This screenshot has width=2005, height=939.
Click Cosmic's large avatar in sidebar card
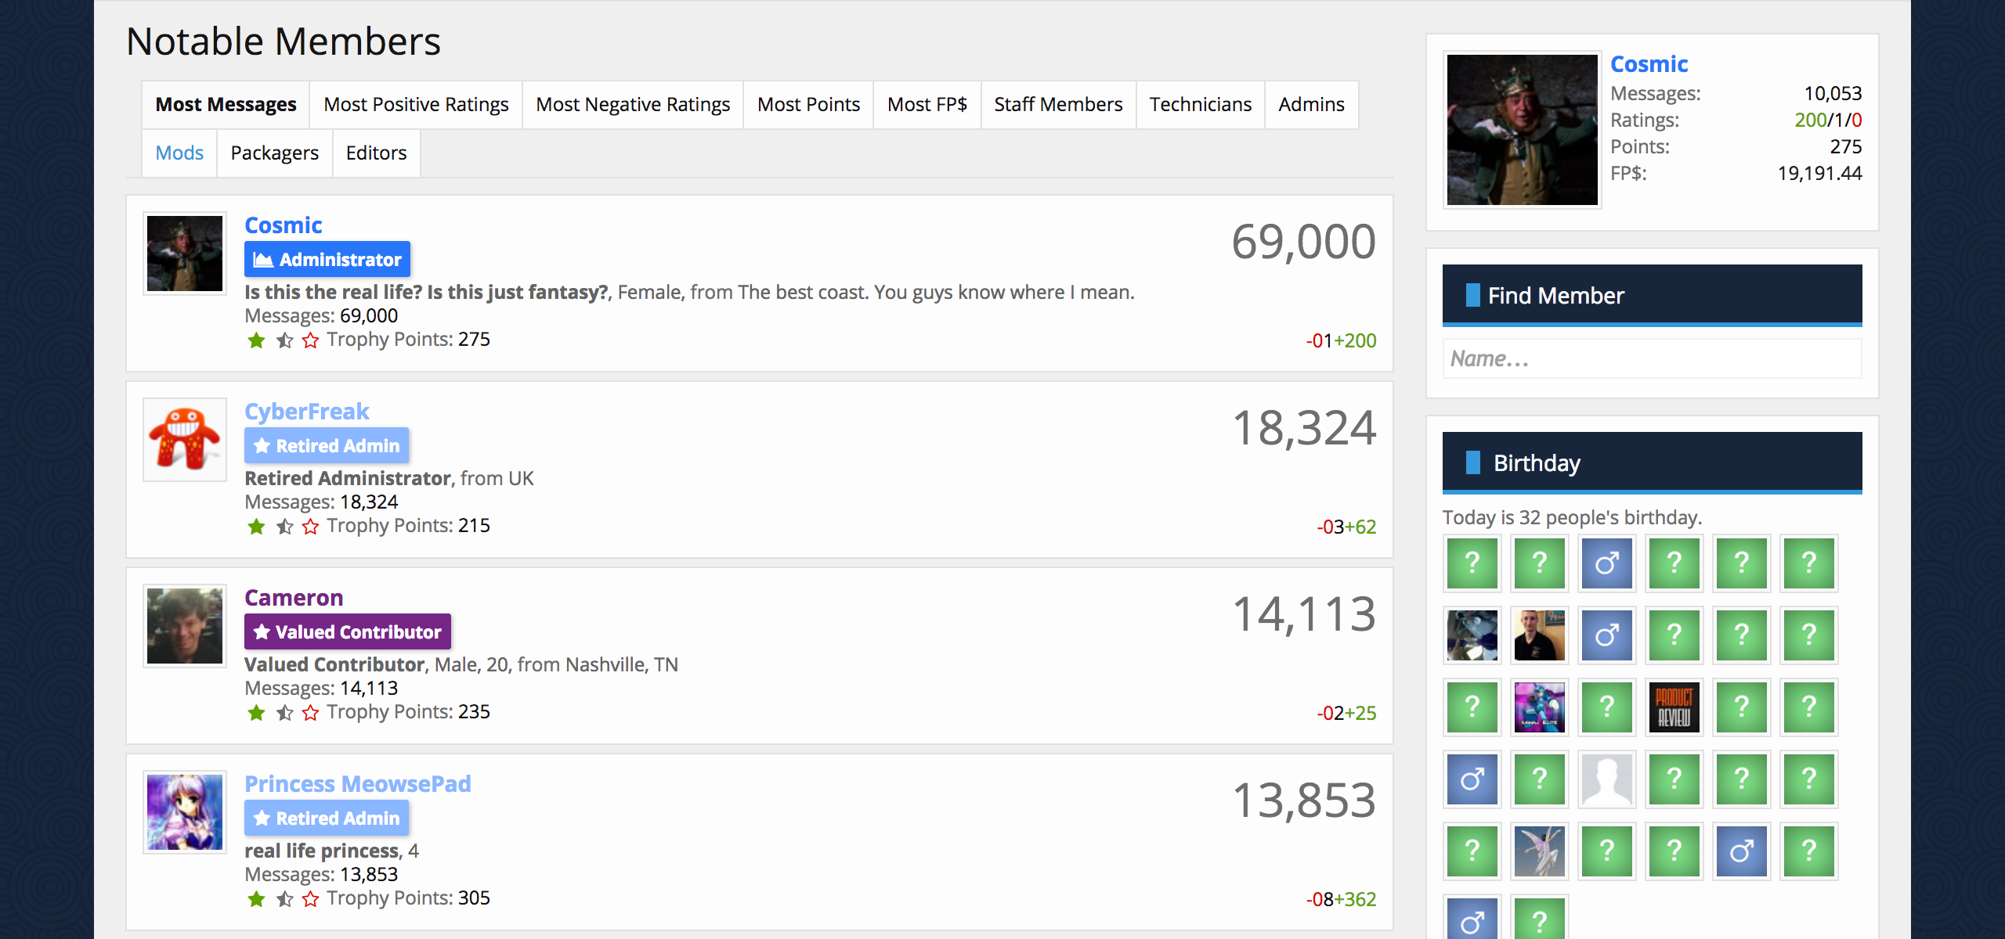(x=1522, y=130)
